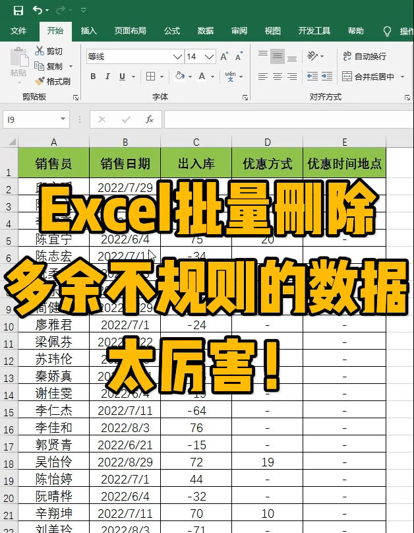Click into the formula bar field
Viewport: 414px width, 533px height.
[289, 119]
